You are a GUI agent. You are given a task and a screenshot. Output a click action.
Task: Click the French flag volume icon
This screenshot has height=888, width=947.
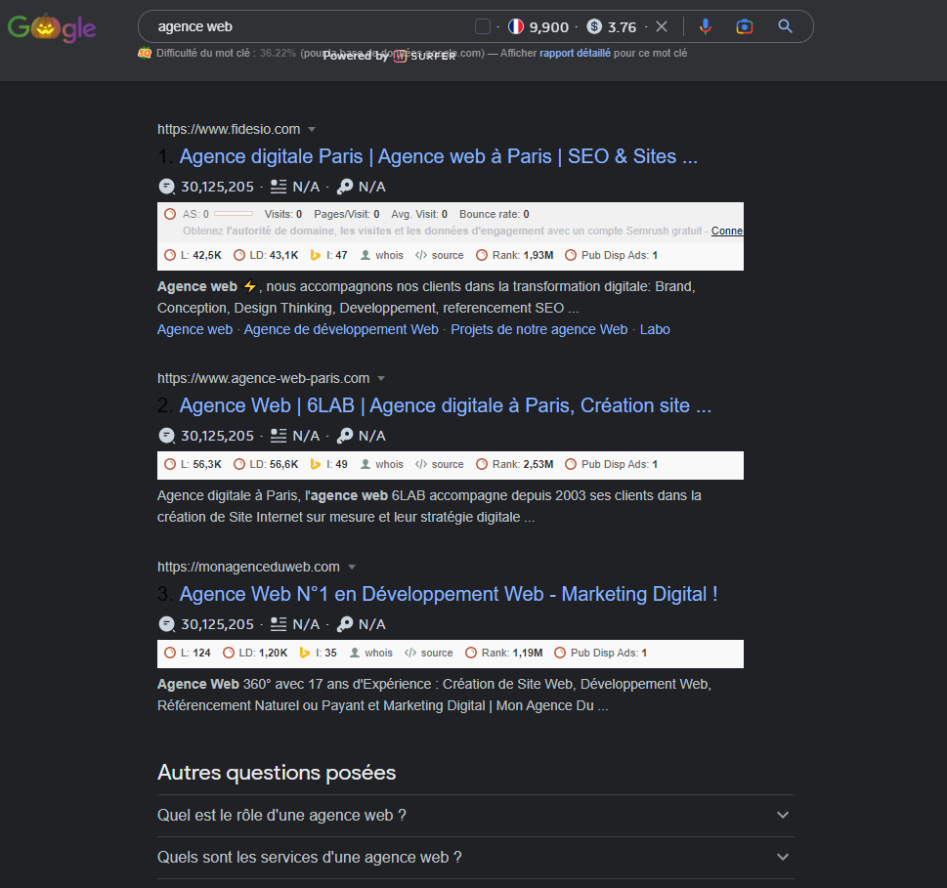[516, 26]
